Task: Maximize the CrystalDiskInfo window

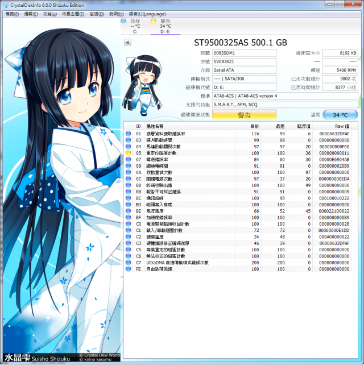Action: (340, 4)
